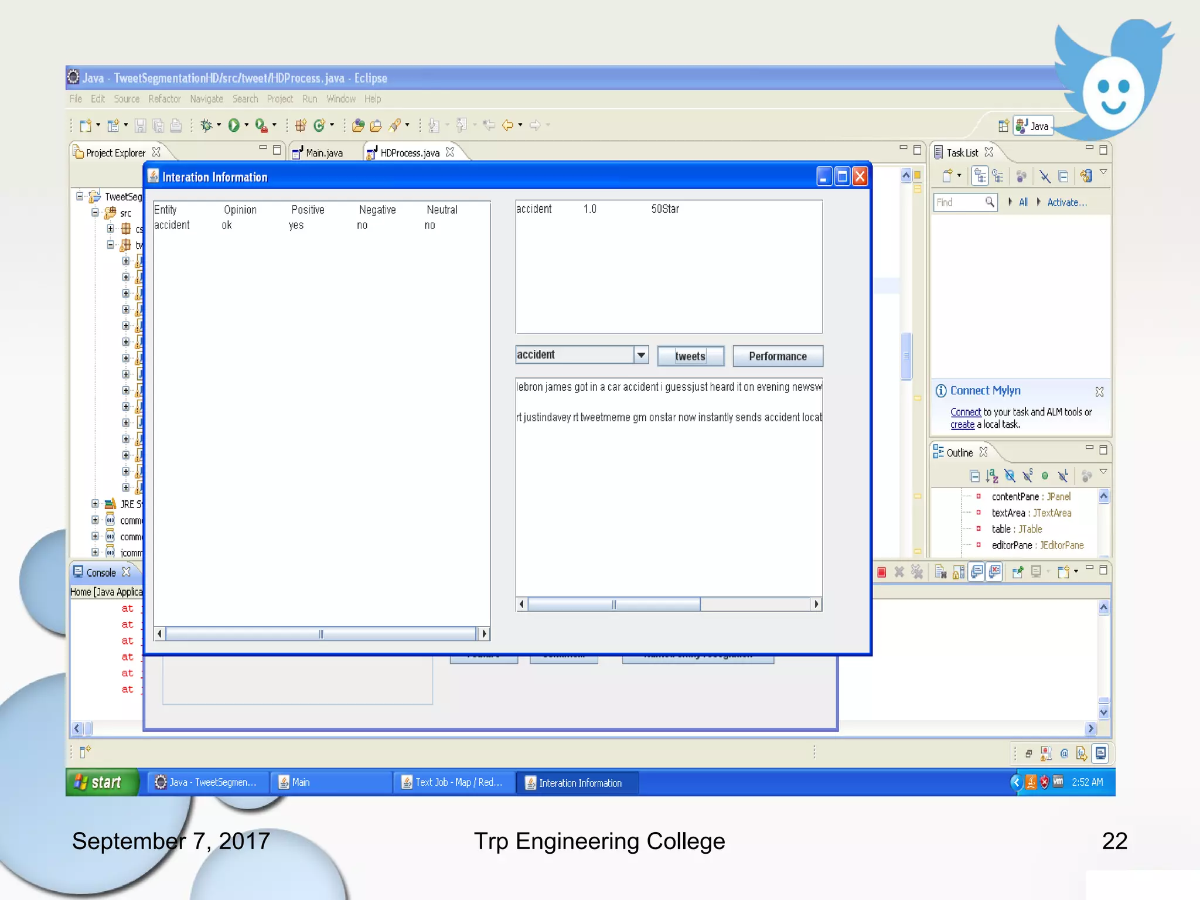The image size is (1200, 900).
Task: Terminate the console with red stop icon
Action: pos(881,572)
